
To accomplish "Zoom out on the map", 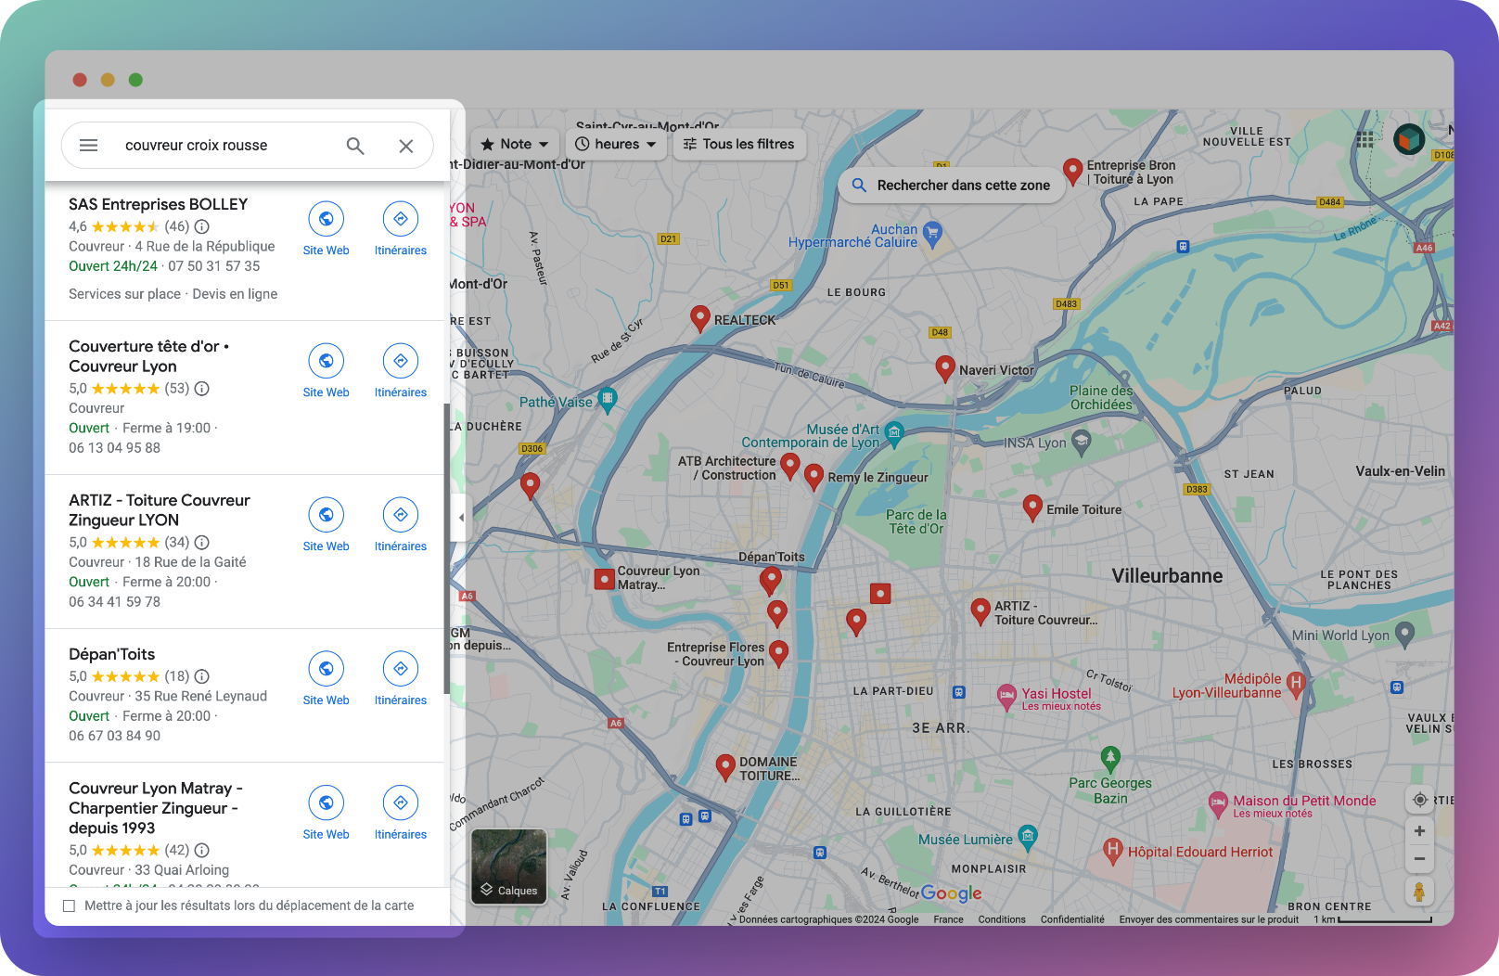I will pos(1419,859).
